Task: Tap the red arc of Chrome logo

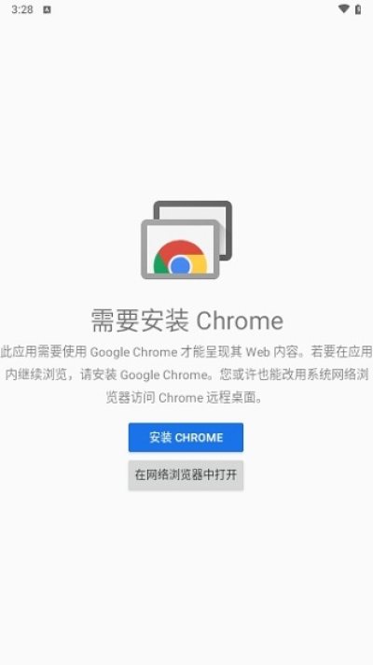Action: (180, 248)
